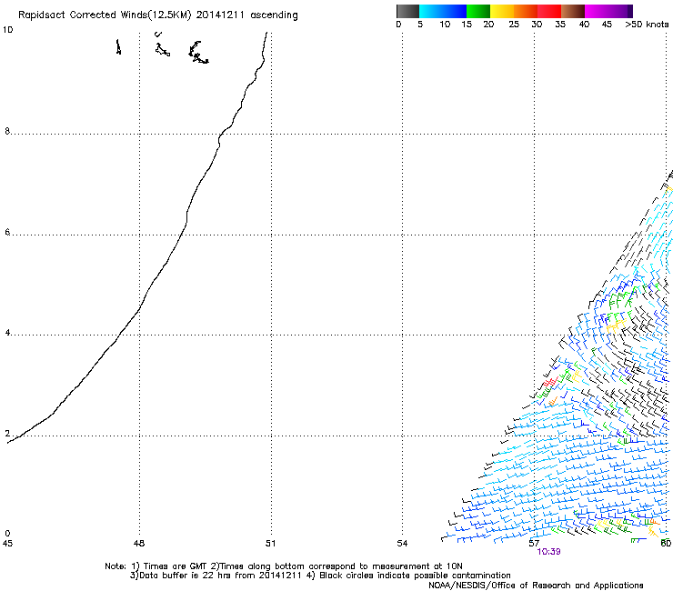The height and width of the screenshot is (591, 673).
Task: Click the brown 35-40 knots legend segment
Action: pos(573,11)
